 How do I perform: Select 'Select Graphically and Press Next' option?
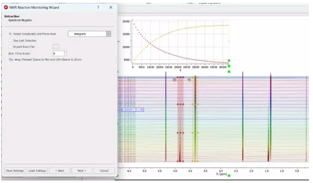click(10, 34)
